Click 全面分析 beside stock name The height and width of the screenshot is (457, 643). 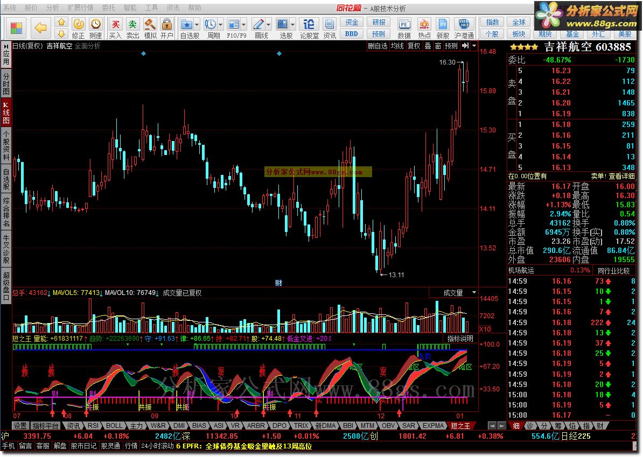click(x=87, y=46)
